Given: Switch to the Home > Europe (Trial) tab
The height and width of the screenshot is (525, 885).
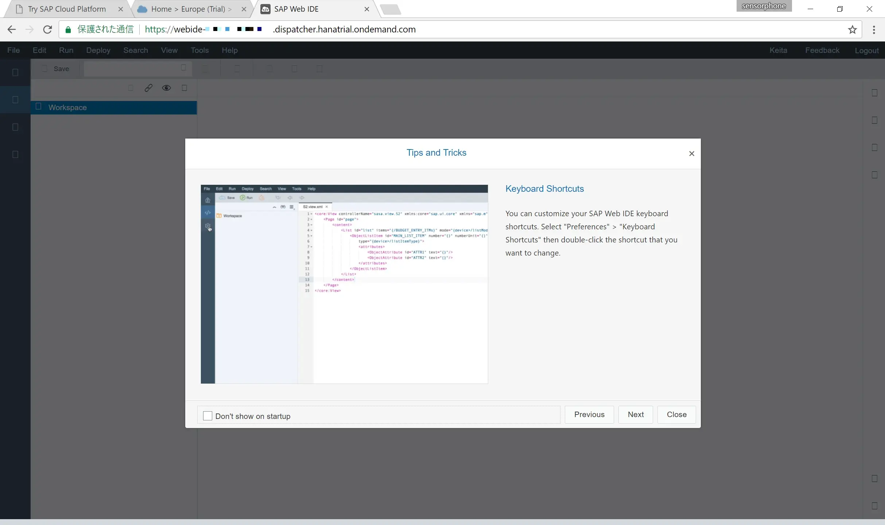Looking at the screenshot, I should (x=191, y=9).
